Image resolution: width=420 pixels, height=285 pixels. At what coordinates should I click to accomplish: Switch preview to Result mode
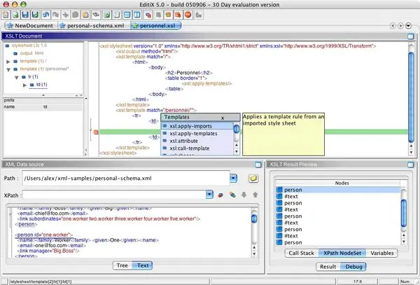click(328, 267)
